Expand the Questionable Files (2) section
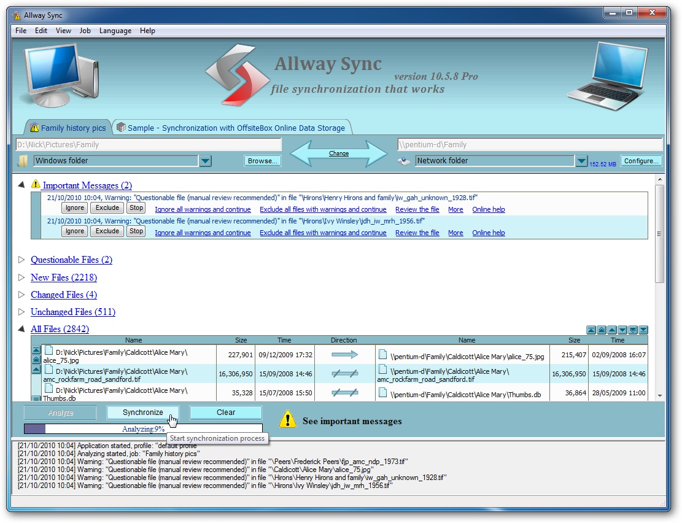682x523 pixels. point(22,260)
